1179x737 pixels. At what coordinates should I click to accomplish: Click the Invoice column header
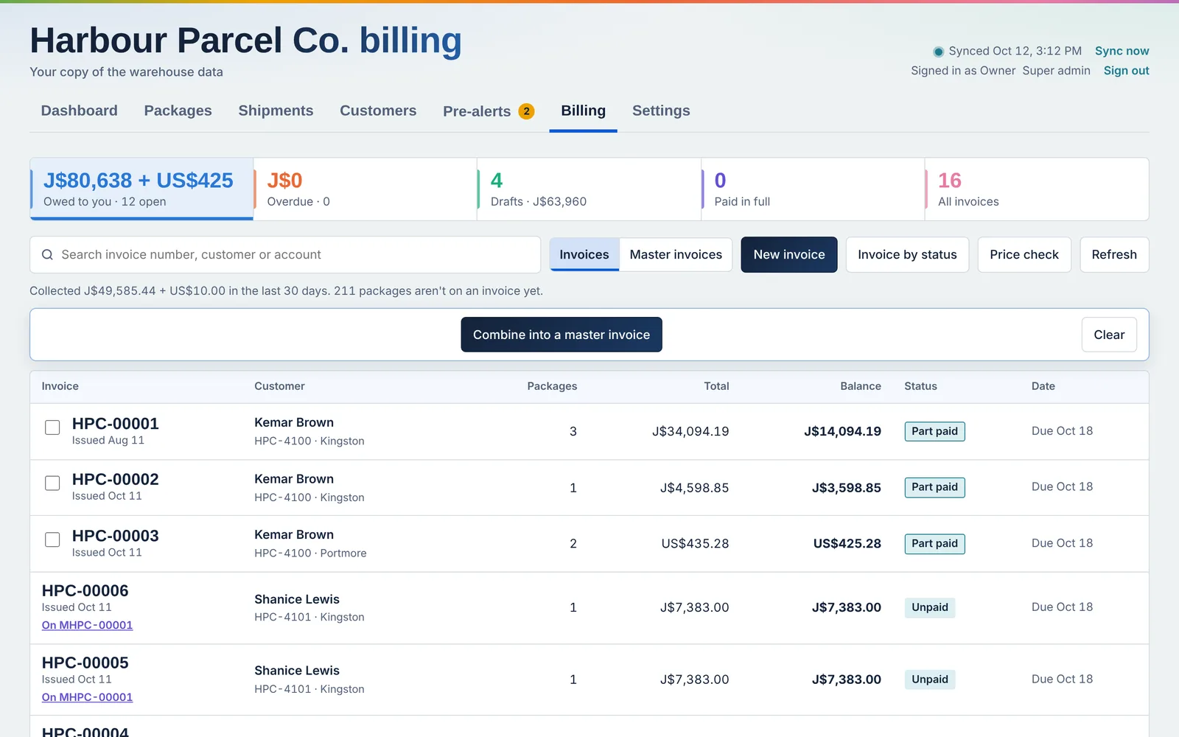[x=60, y=386]
